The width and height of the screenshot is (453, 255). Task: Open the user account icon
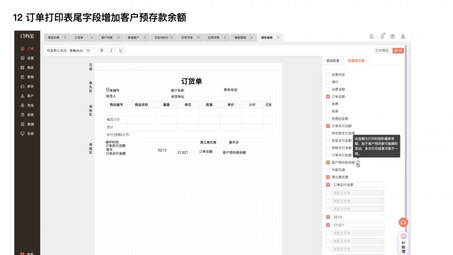tap(403, 36)
